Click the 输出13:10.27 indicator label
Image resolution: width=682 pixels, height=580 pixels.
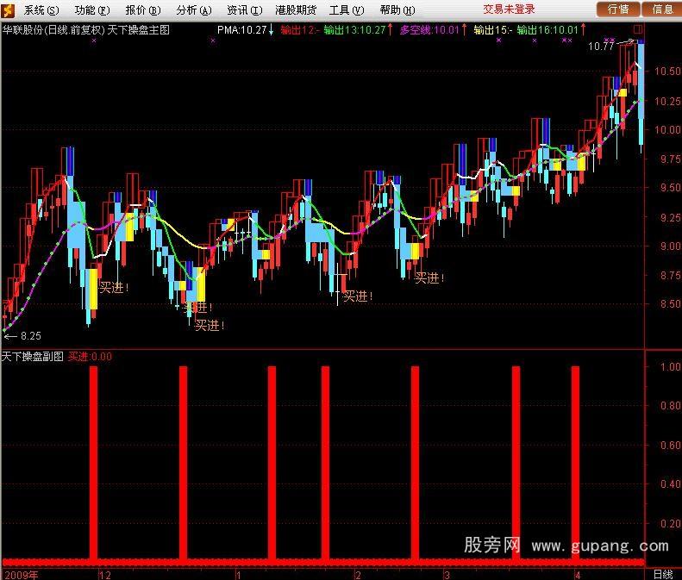(x=354, y=29)
